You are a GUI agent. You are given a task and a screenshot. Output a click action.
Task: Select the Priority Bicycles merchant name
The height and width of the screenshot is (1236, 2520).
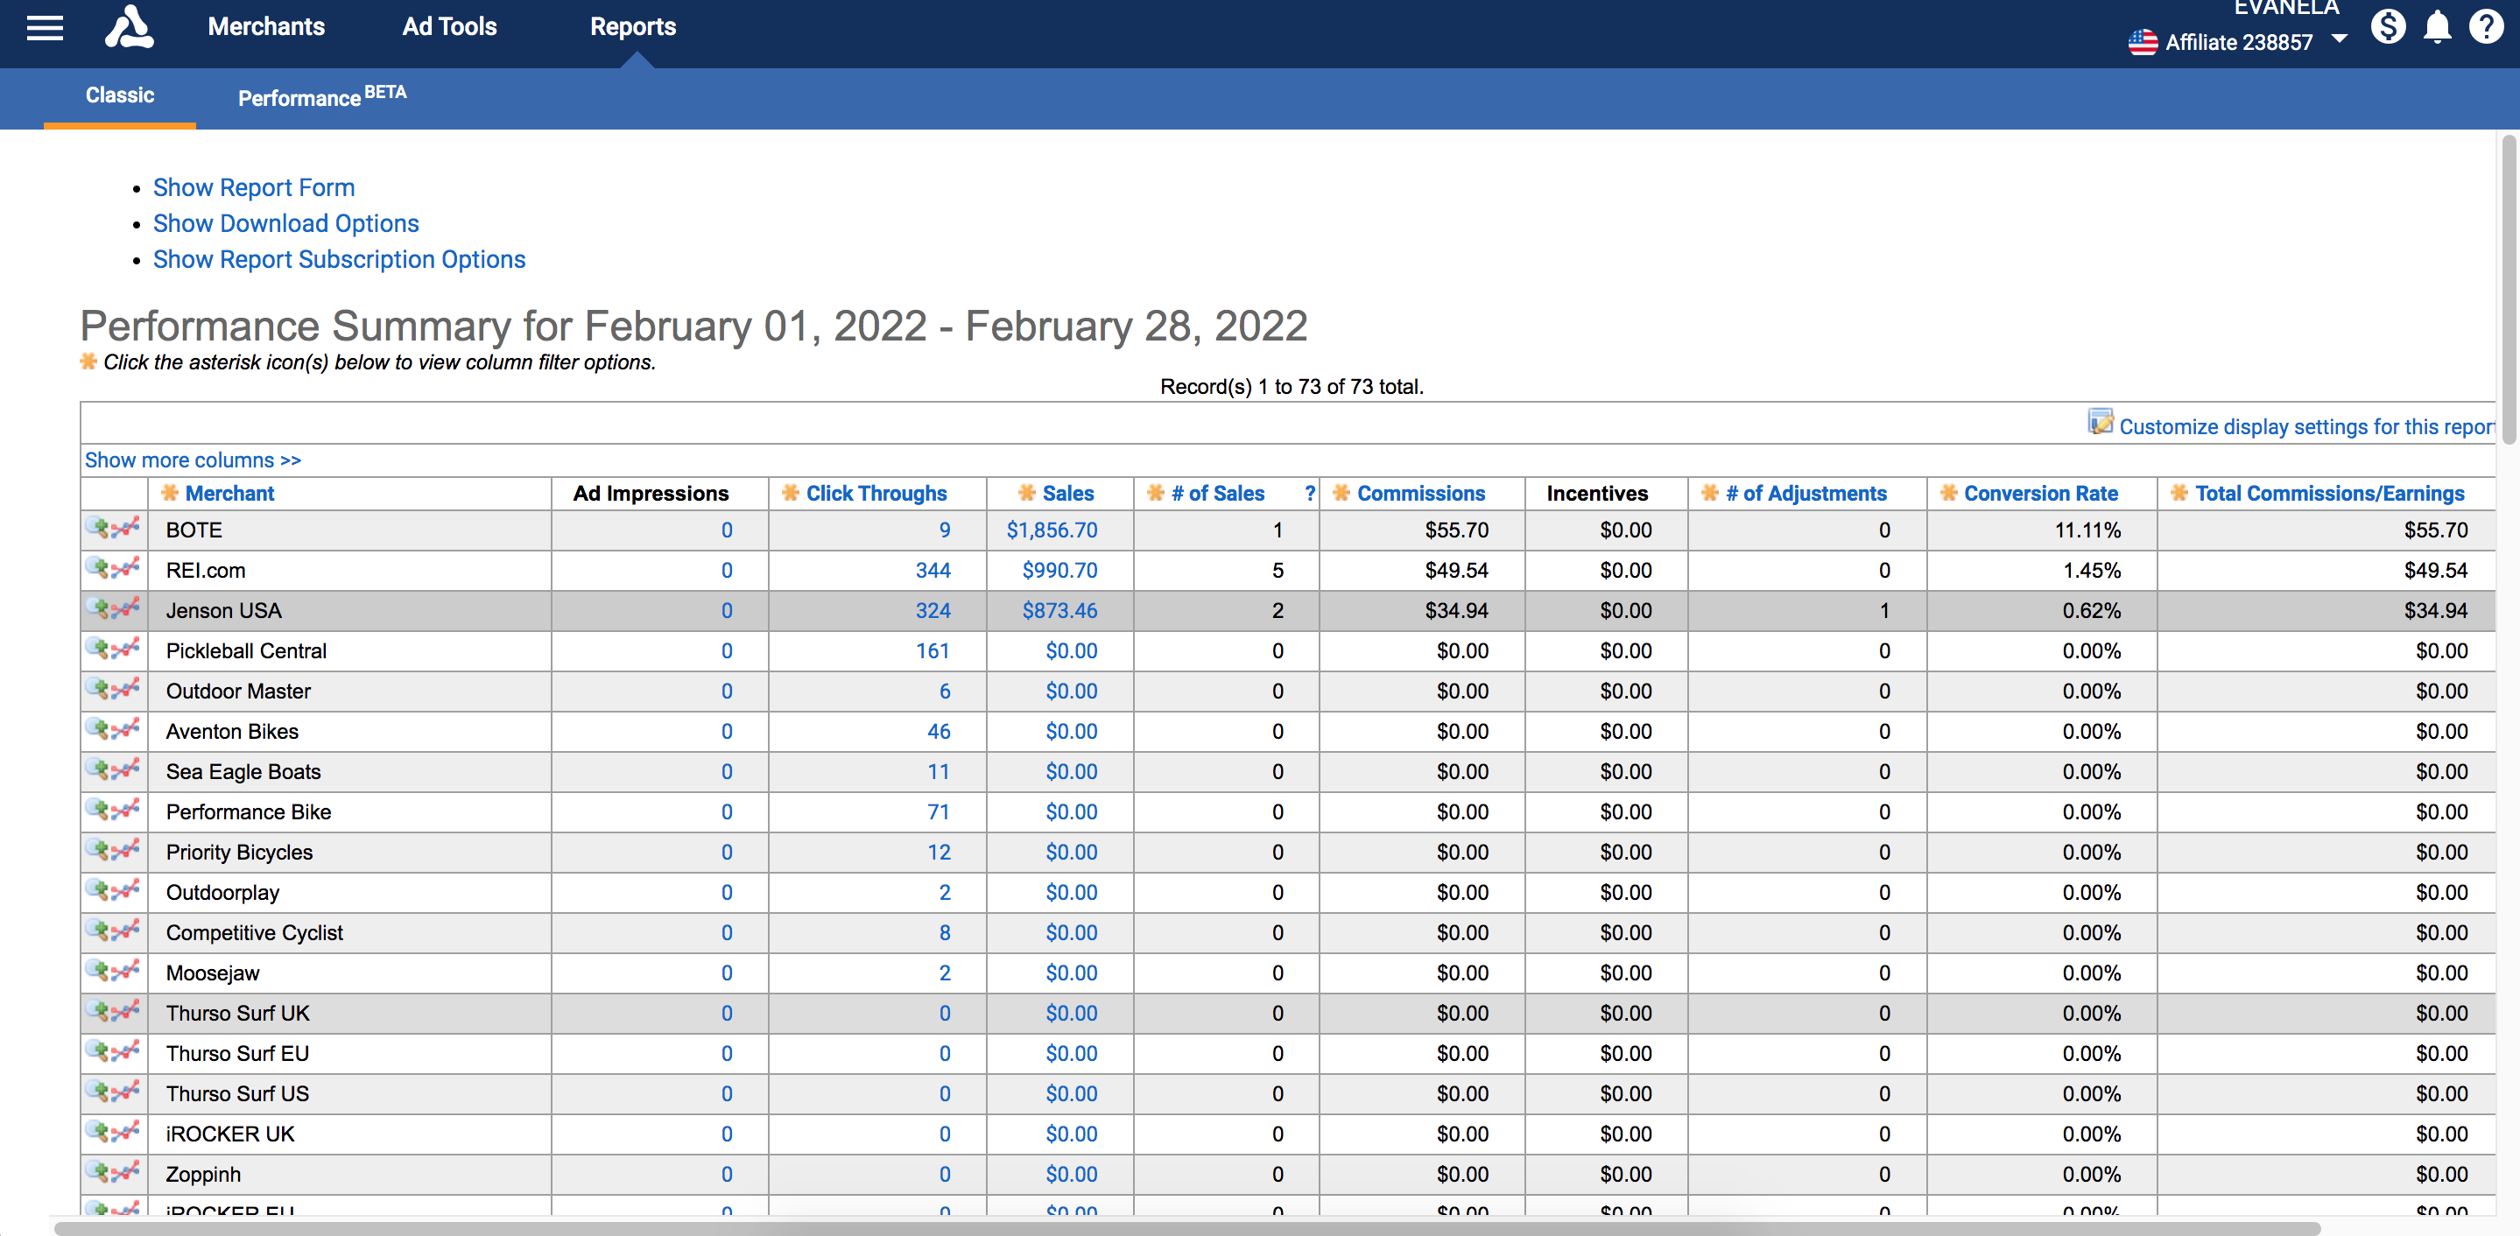pyautogui.click(x=240, y=853)
